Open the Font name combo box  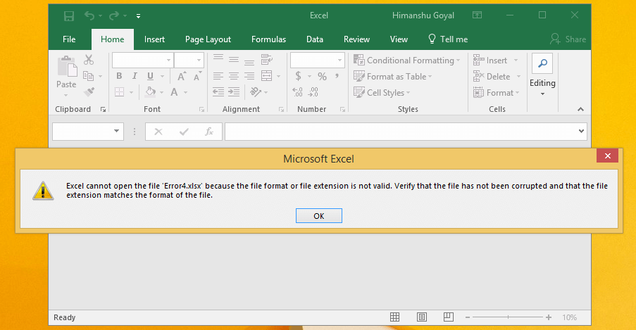143,60
